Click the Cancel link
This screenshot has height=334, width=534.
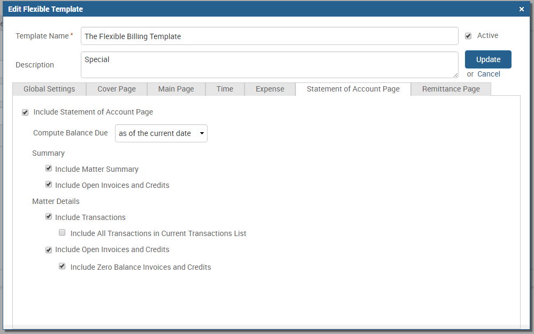(489, 74)
